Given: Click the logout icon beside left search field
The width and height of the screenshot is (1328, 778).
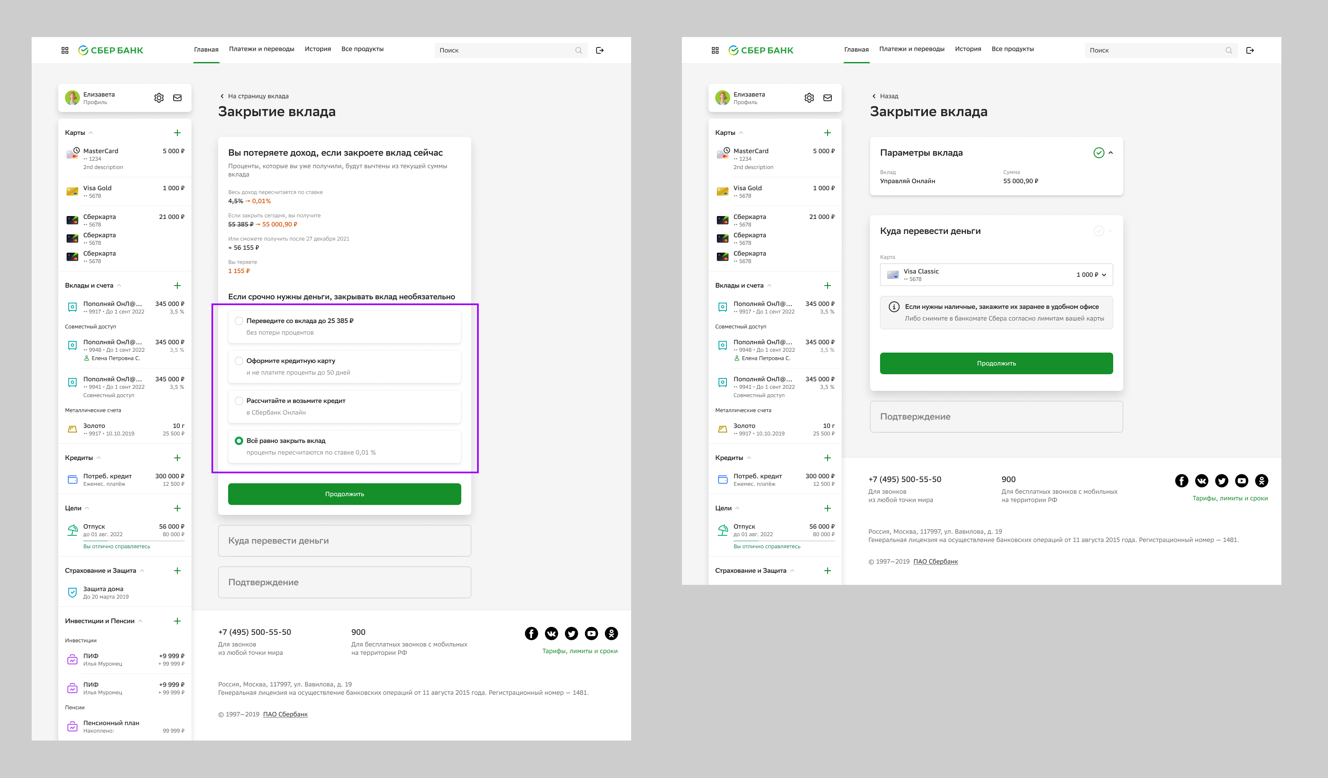Looking at the screenshot, I should [600, 51].
